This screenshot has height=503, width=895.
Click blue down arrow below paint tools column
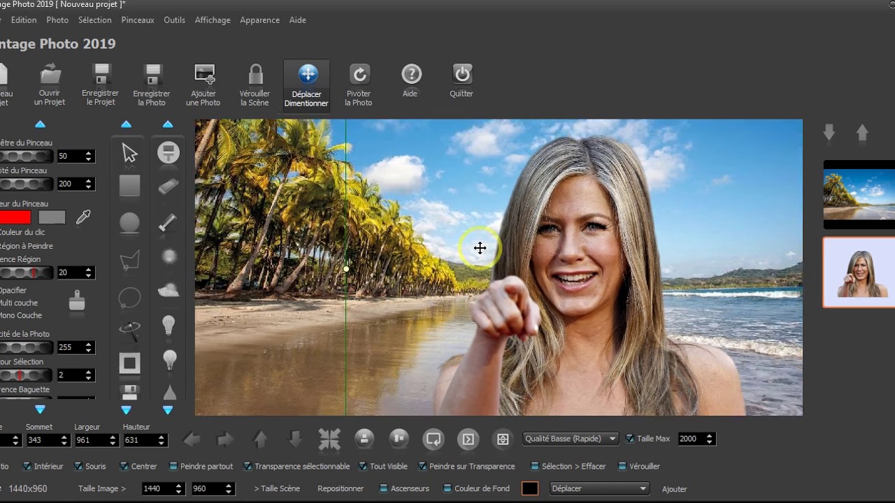point(168,409)
